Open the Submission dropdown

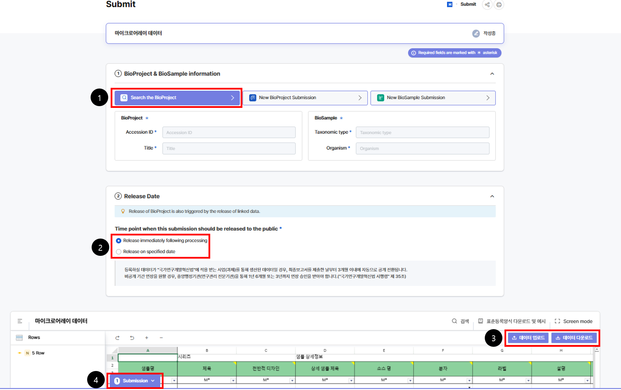click(x=135, y=381)
